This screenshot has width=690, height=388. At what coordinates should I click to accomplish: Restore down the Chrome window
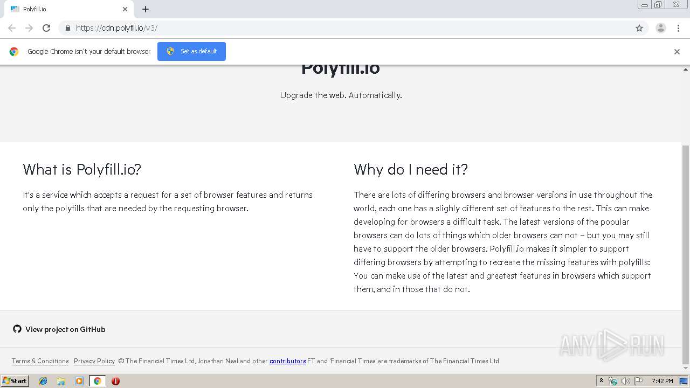[658, 5]
